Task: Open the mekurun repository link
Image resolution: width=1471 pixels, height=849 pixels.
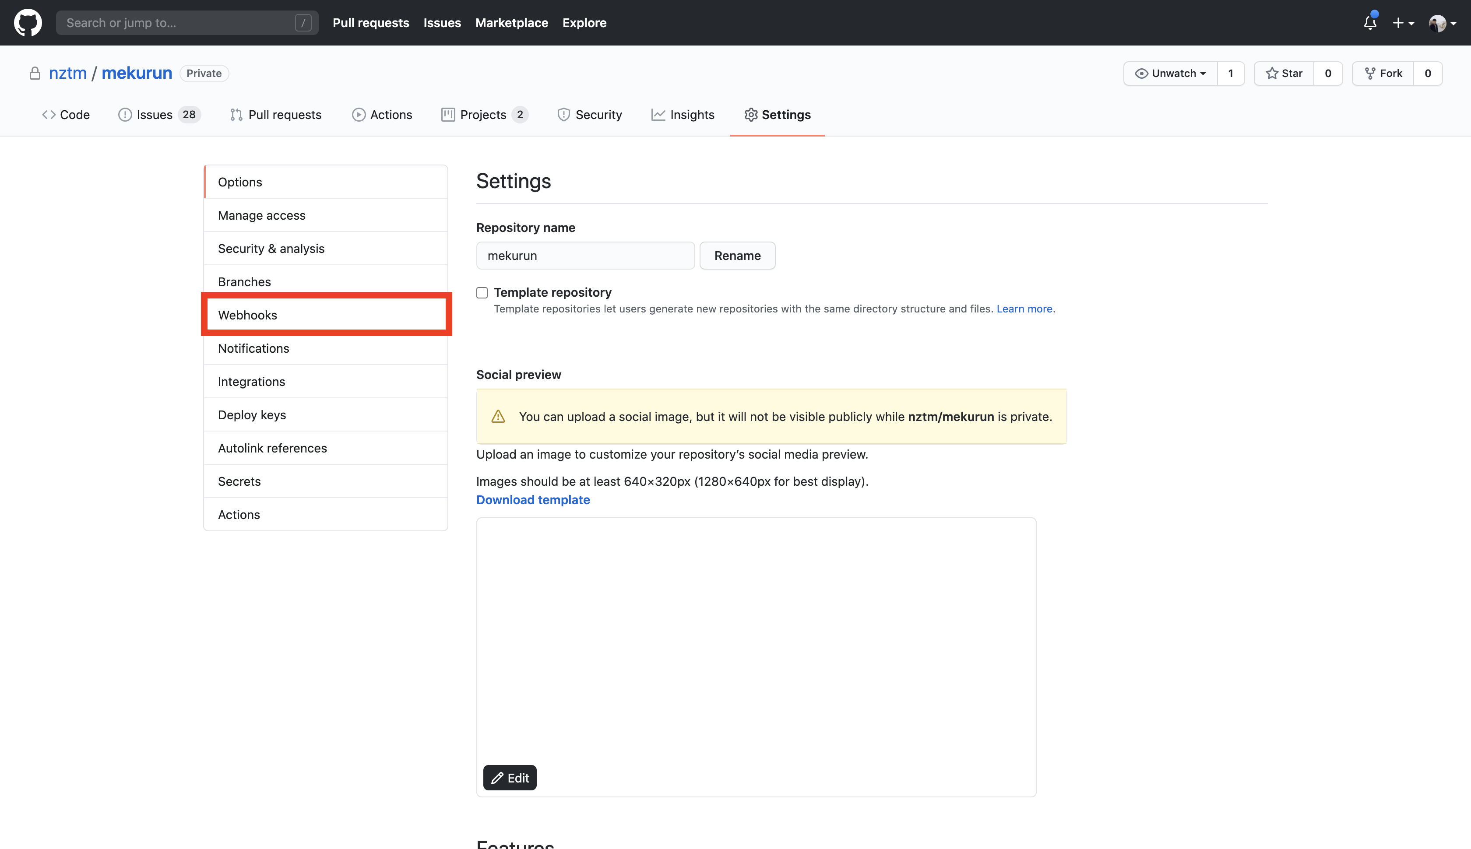Action: pos(137,73)
